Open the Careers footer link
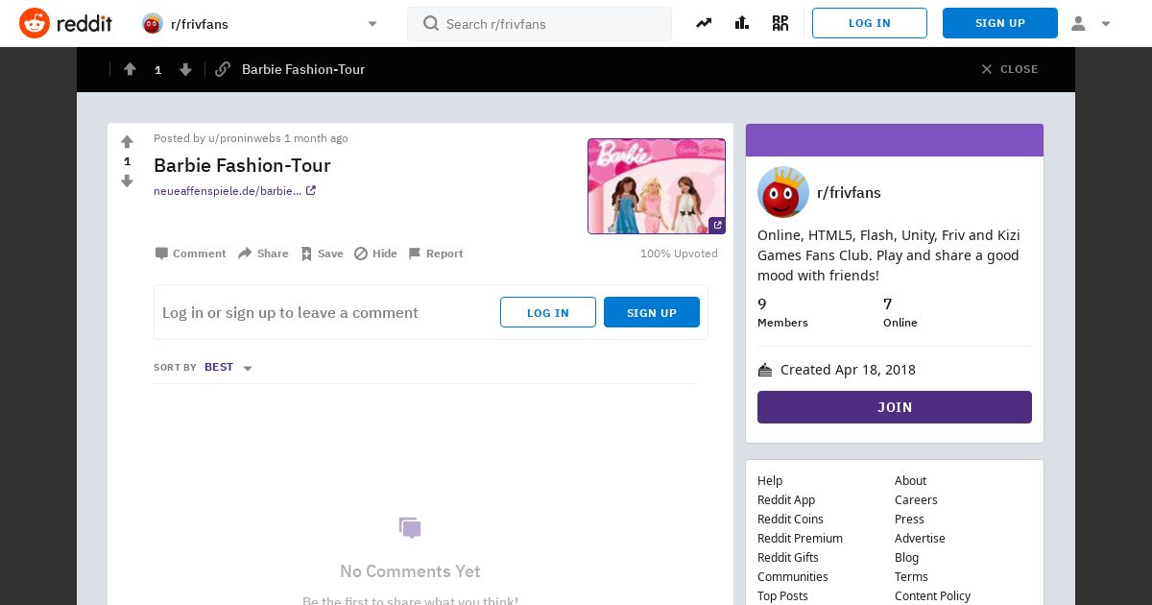Image resolution: width=1152 pixels, height=605 pixels. tap(916, 499)
